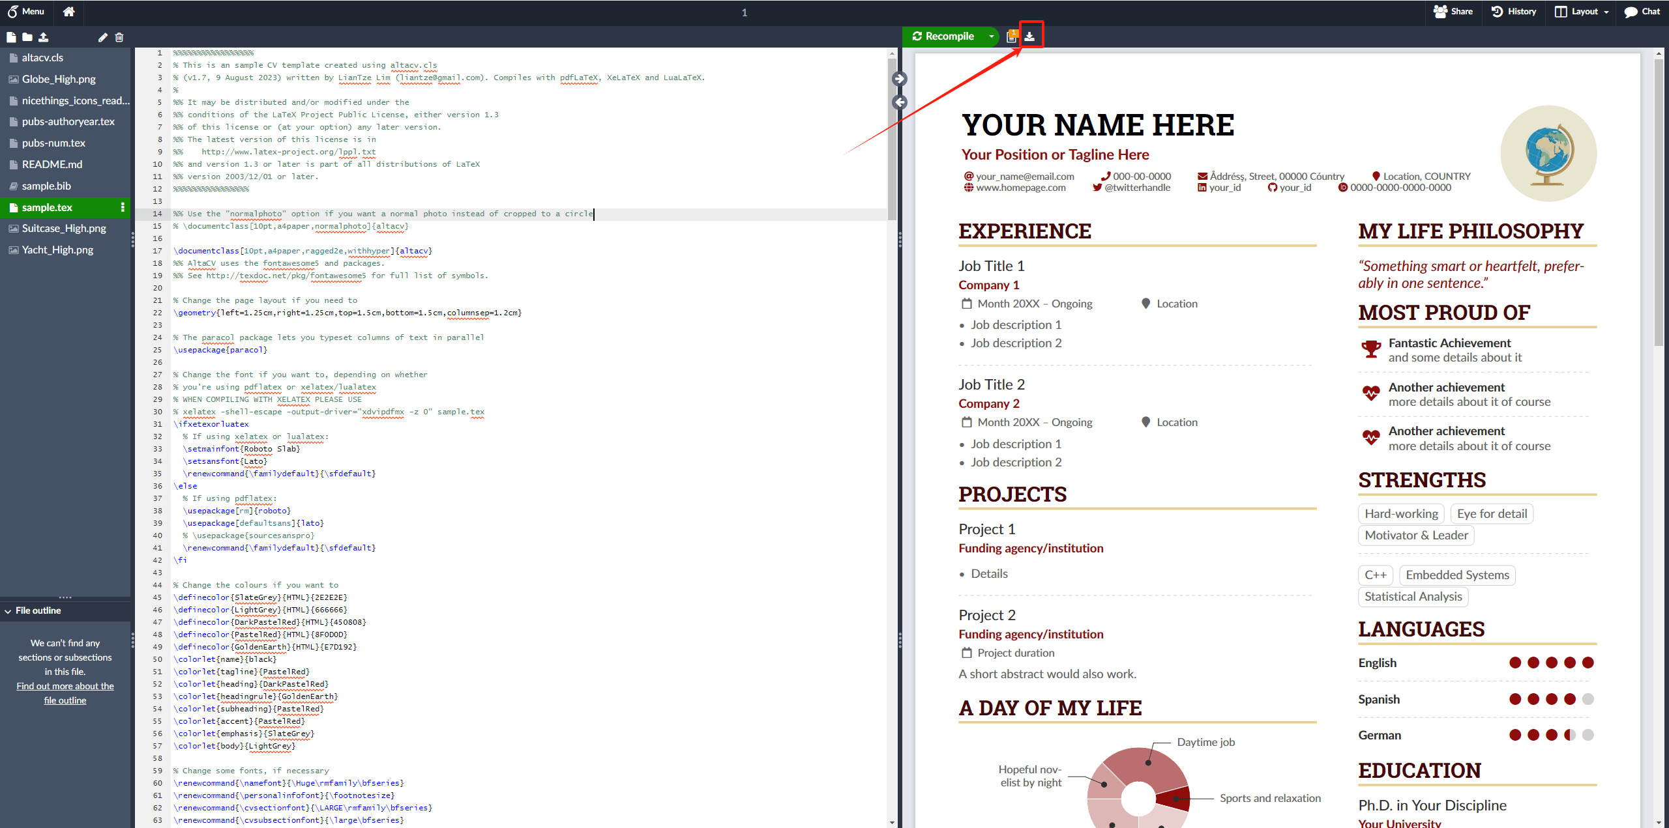Image resolution: width=1669 pixels, height=828 pixels.
Task: Select Globe_High.png in the file tree
Action: pyautogui.click(x=59, y=79)
